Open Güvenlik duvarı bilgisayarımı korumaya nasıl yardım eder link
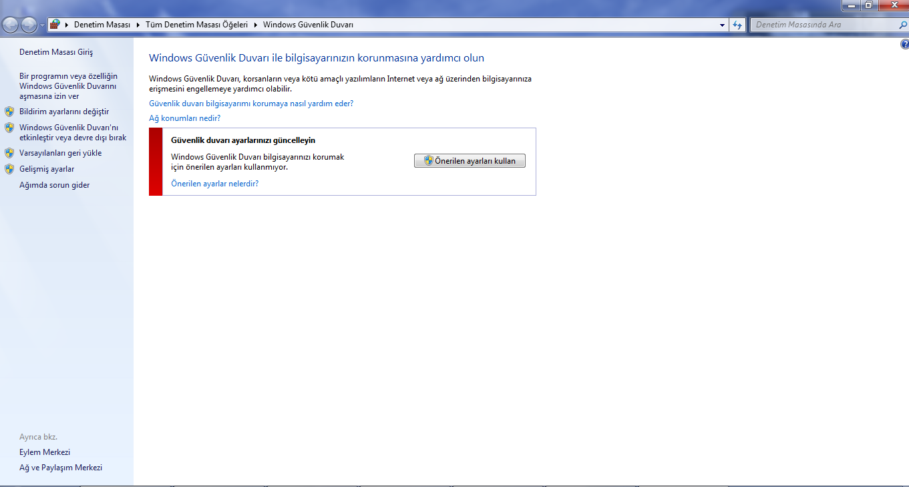 coord(251,104)
